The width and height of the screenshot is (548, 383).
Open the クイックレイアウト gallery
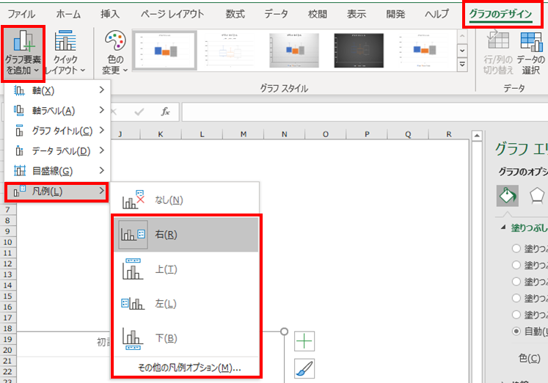click(65, 53)
